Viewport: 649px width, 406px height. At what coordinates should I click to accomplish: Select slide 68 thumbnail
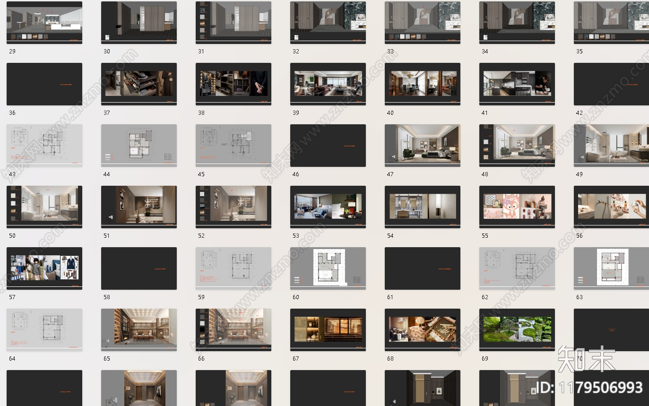click(423, 330)
